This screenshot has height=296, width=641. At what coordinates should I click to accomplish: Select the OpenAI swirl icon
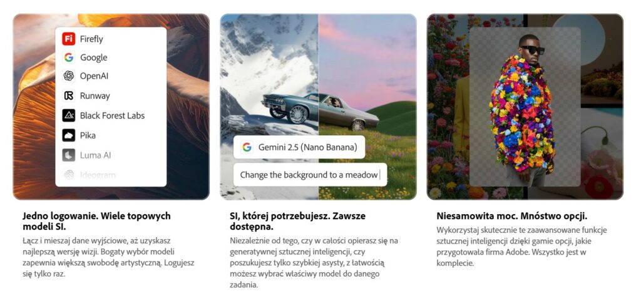coord(69,76)
